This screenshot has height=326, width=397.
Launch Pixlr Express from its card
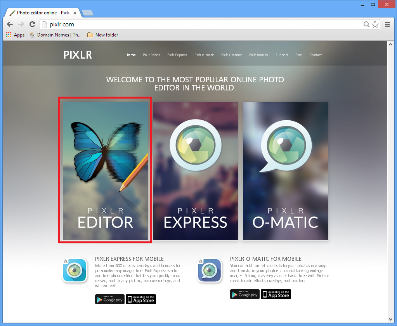click(x=195, y=171)
